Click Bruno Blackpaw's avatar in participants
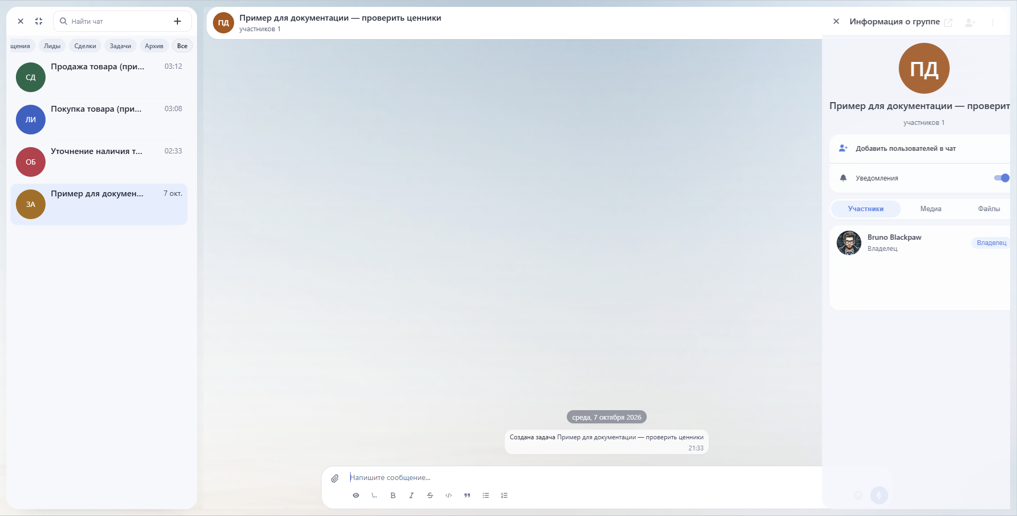Screen dimensions: 1017x516 click(849, 243)
